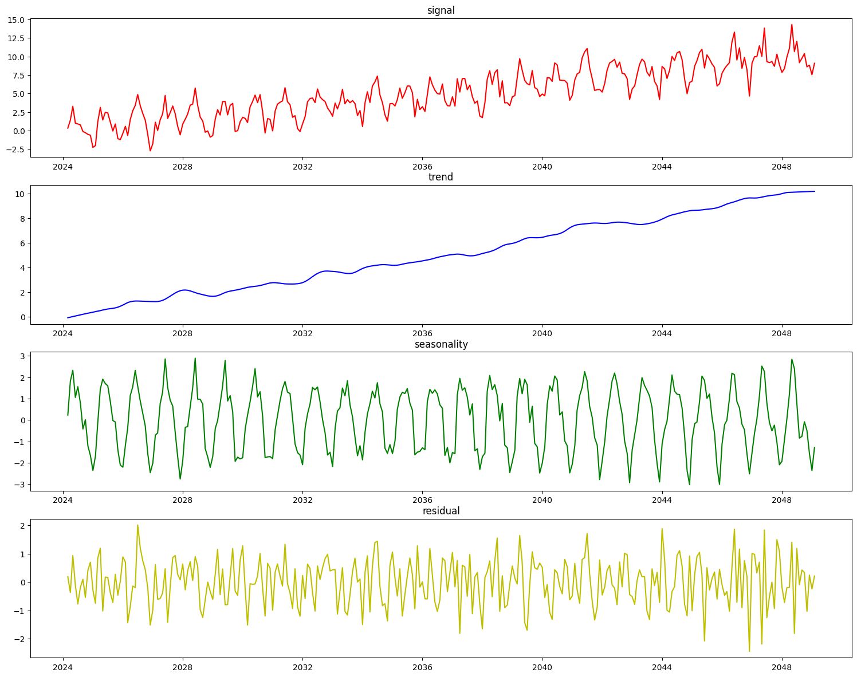Click the -1 y-axis tick on residual plot
This screenshot has height=677, width=857.
click(x=19, y=611)
